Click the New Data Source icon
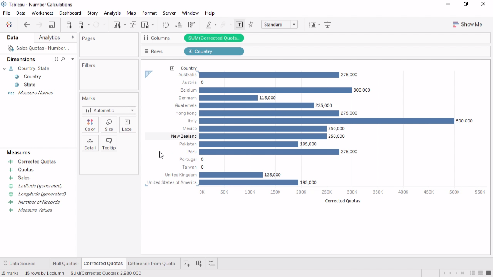Viewport: 493px width, 277px height. click(69, 25)
